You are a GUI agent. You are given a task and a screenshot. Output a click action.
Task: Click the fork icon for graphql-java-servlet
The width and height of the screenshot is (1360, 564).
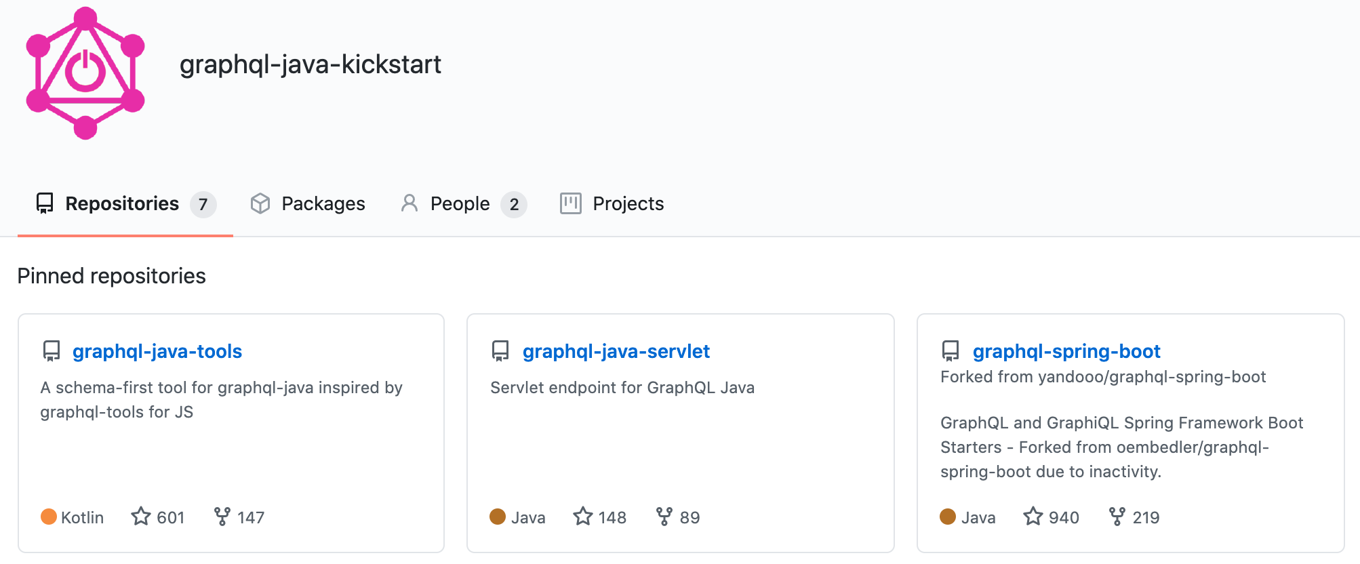click(664, 517)
